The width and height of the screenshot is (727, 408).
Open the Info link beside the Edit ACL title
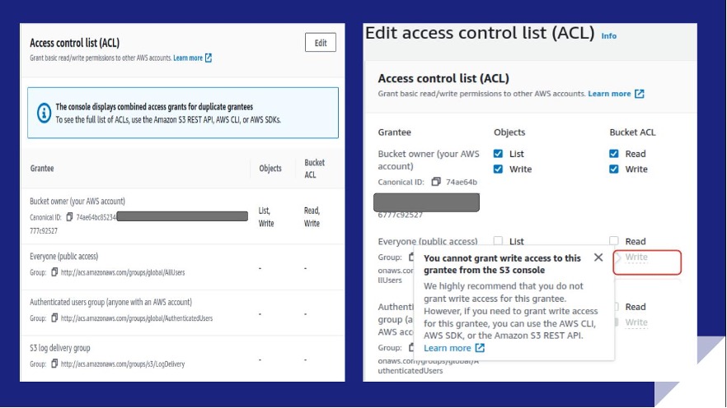(609, 36)
